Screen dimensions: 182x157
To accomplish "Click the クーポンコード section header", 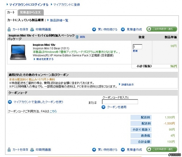I will (x=92, y=93).
